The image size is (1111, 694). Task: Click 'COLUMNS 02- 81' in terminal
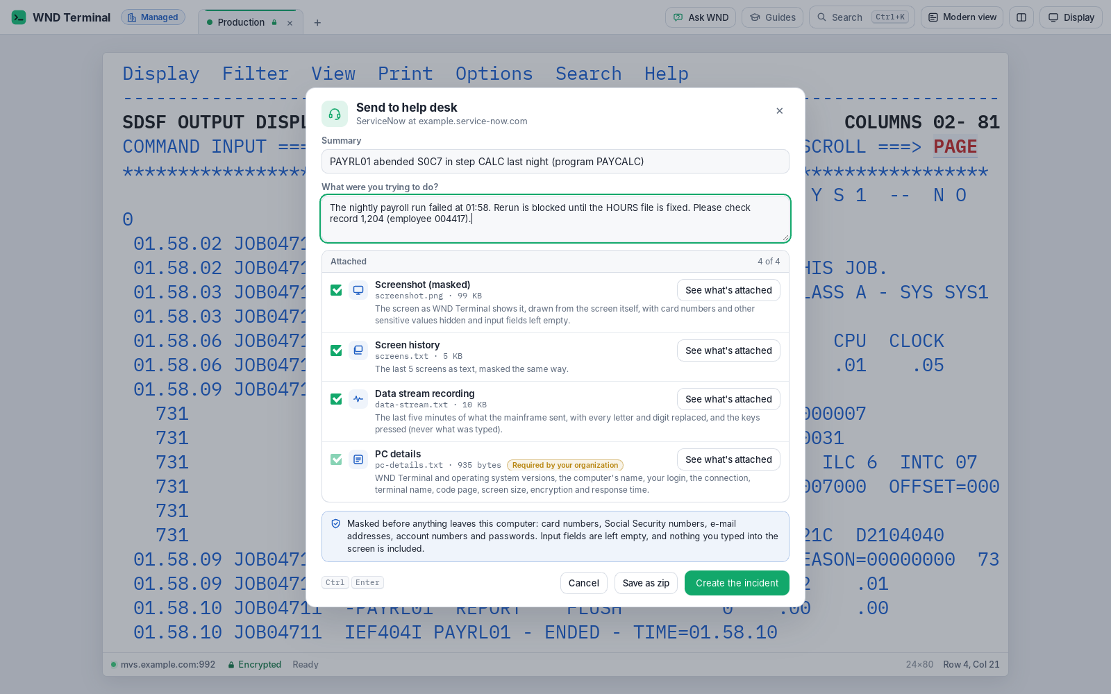click(922, 122)
